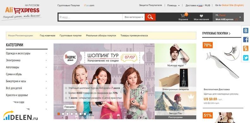Expand the Красота и здоровье category
Image resolution: width=250 pixels, height=123 pixels.
click(x=27, y=95)
